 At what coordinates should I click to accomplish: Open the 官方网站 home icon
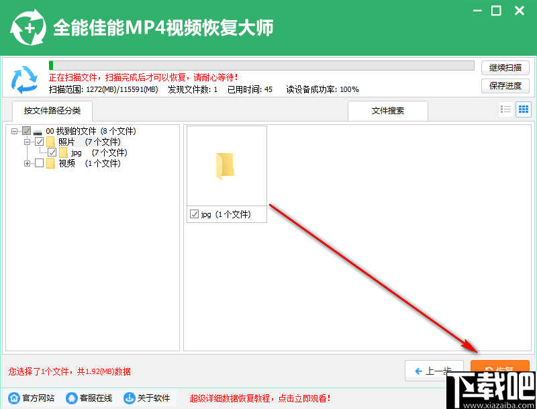tap(14, 398)
